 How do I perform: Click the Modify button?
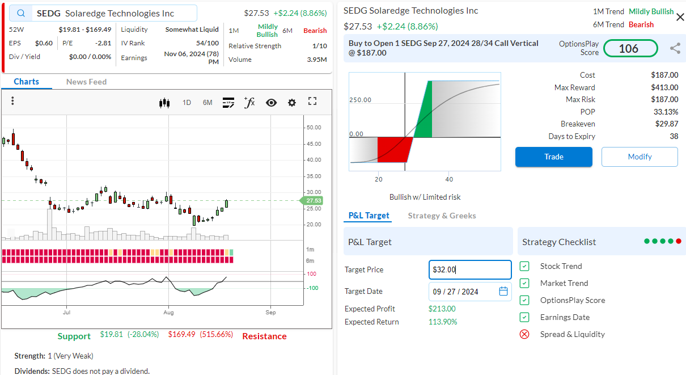(640, 157)
